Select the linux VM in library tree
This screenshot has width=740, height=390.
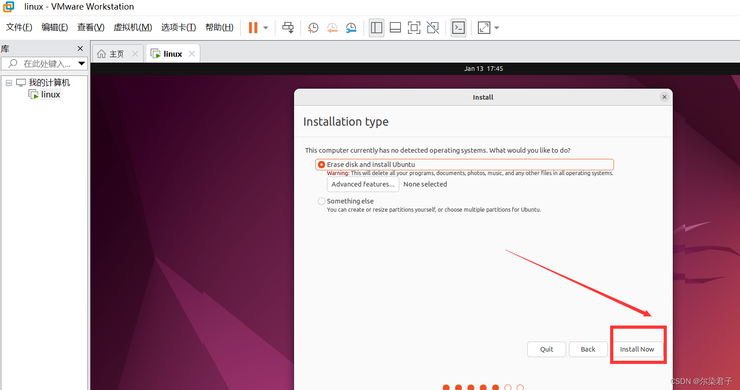click(x=50, y=95)
